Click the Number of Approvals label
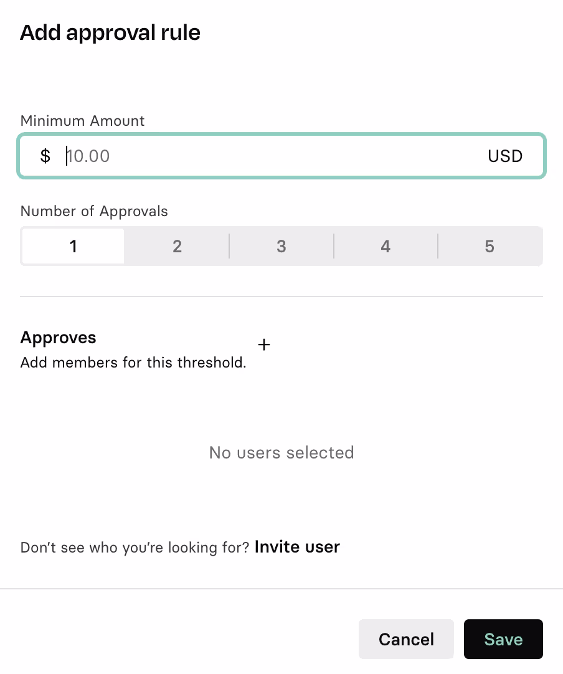This screenshot has height=674, width=563. point(94,211)
